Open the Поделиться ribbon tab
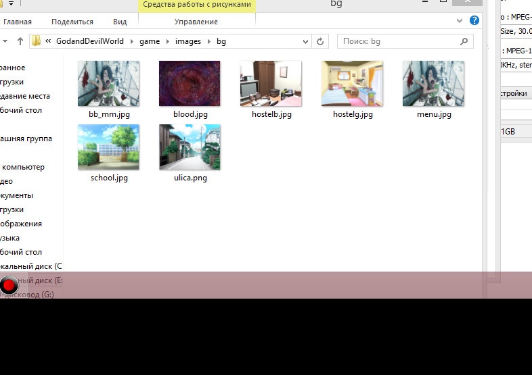 pos(72,22)
